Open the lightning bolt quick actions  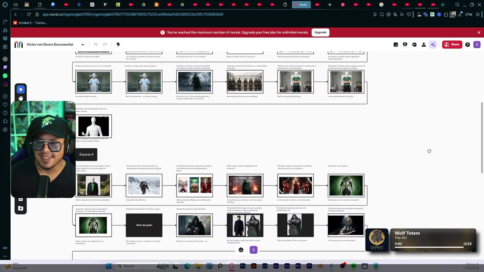point(118,45)
